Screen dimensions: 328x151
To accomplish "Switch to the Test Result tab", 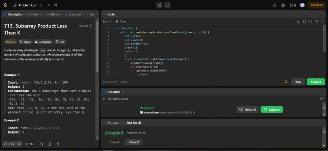I will coord(132,123).
